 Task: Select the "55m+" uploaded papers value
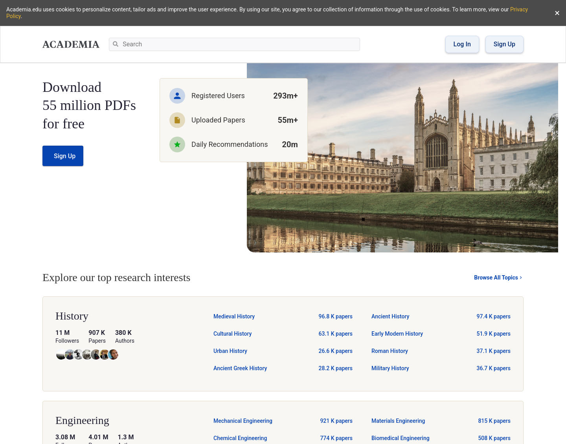click(288, 120)
